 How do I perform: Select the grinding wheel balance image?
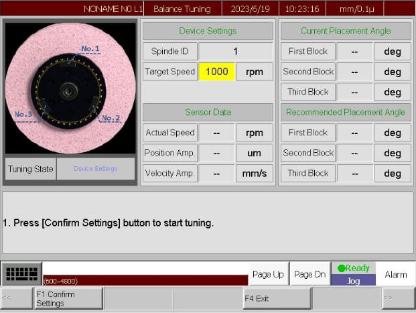coord(70,88)
